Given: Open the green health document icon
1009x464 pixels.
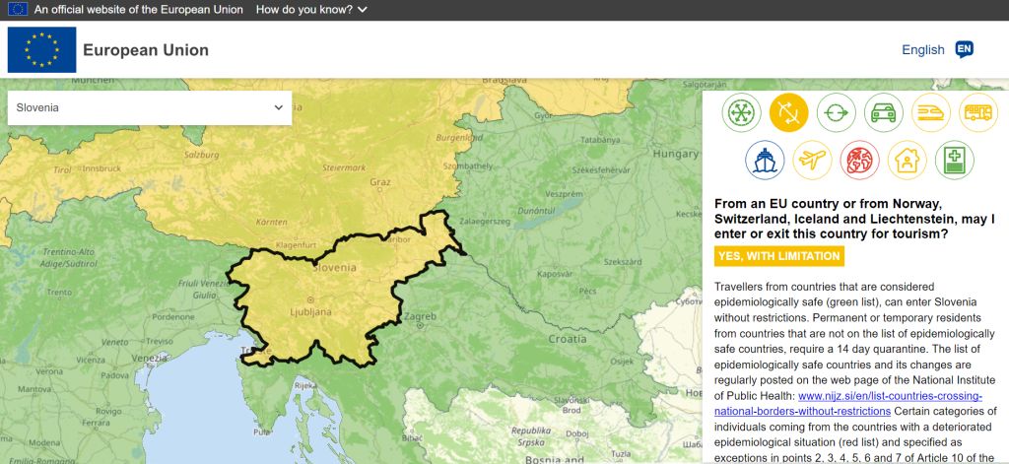Looking at the screenshot, I should [x=954, y=160].
